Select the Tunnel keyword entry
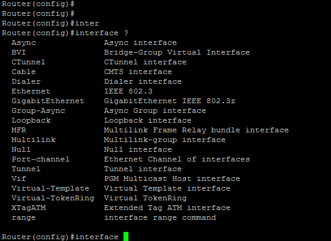 tap(26, 169)
